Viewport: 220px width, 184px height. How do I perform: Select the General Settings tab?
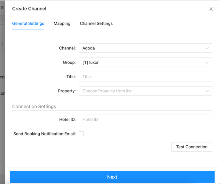pos(28,23)
